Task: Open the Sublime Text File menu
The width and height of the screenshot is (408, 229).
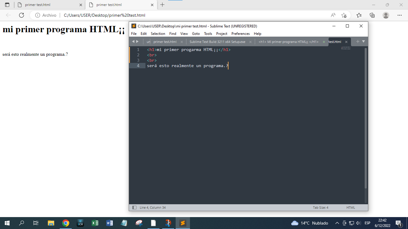Action: [x=134, y=34]
